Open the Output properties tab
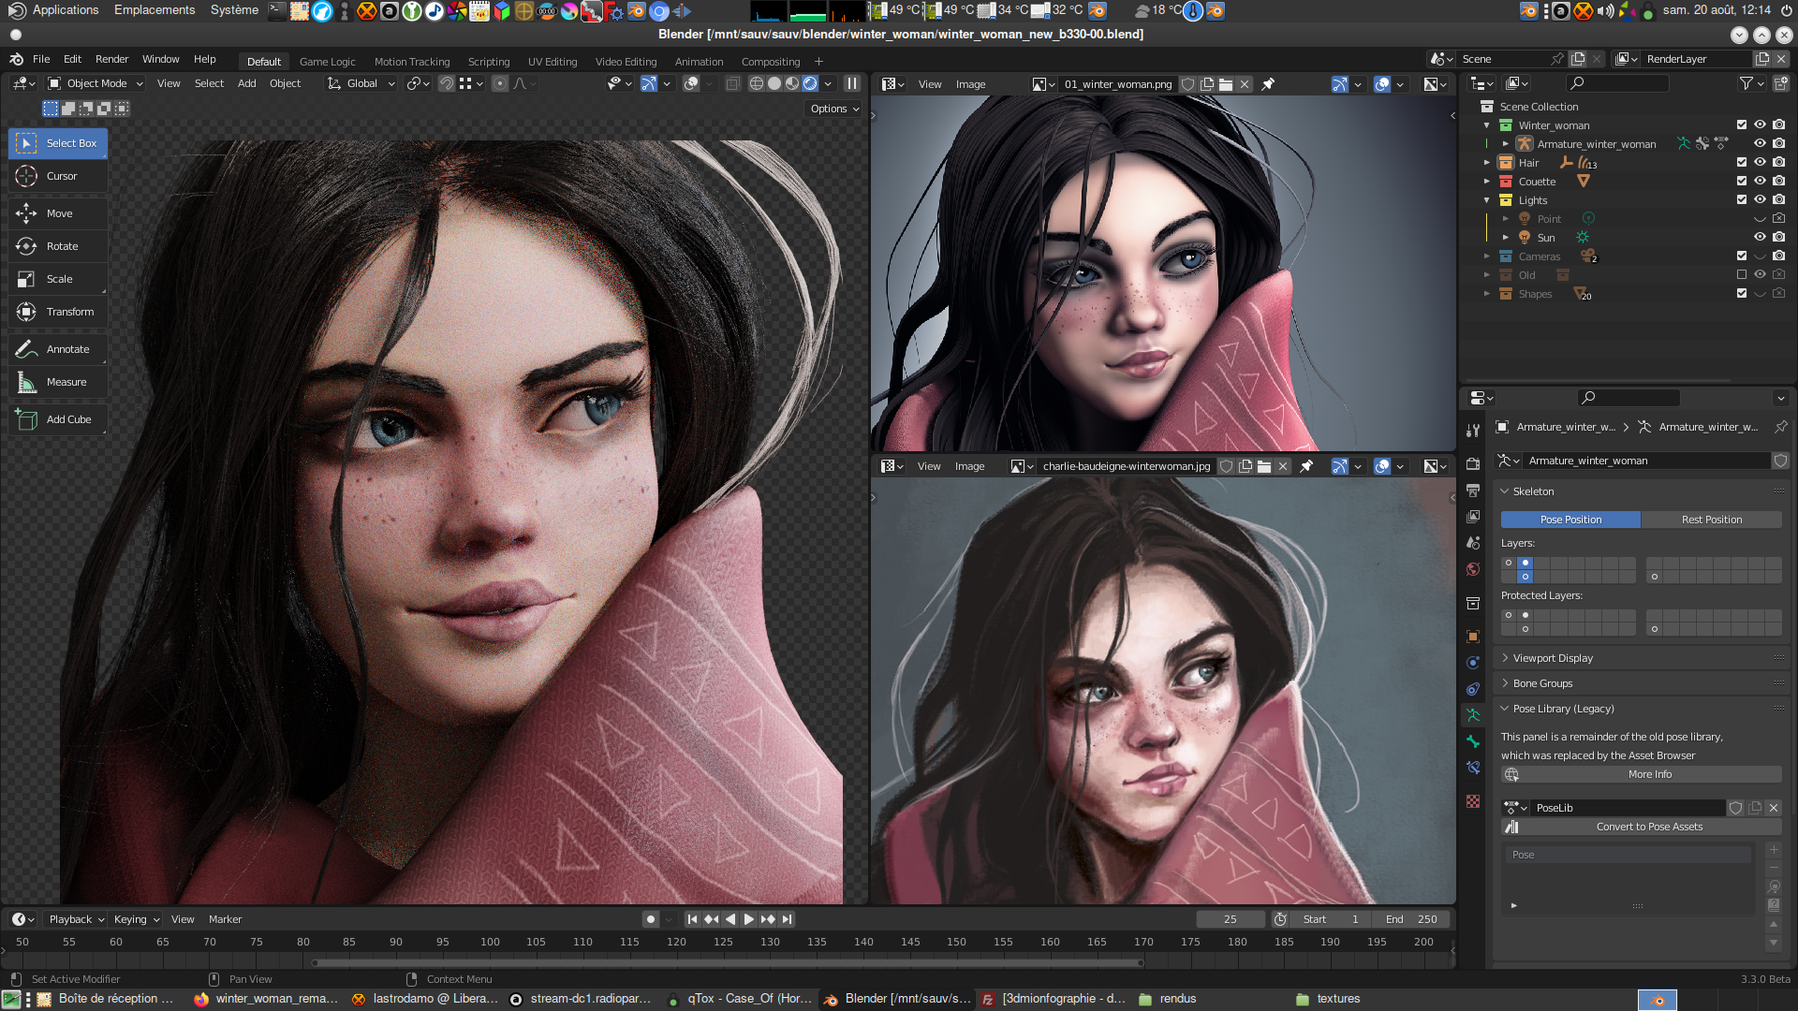The width and height of the screenshot is (1798, 1011). click(1473, 491)
